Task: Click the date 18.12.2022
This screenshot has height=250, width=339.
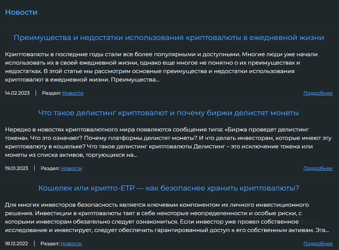Action: [x=17, y=244]
